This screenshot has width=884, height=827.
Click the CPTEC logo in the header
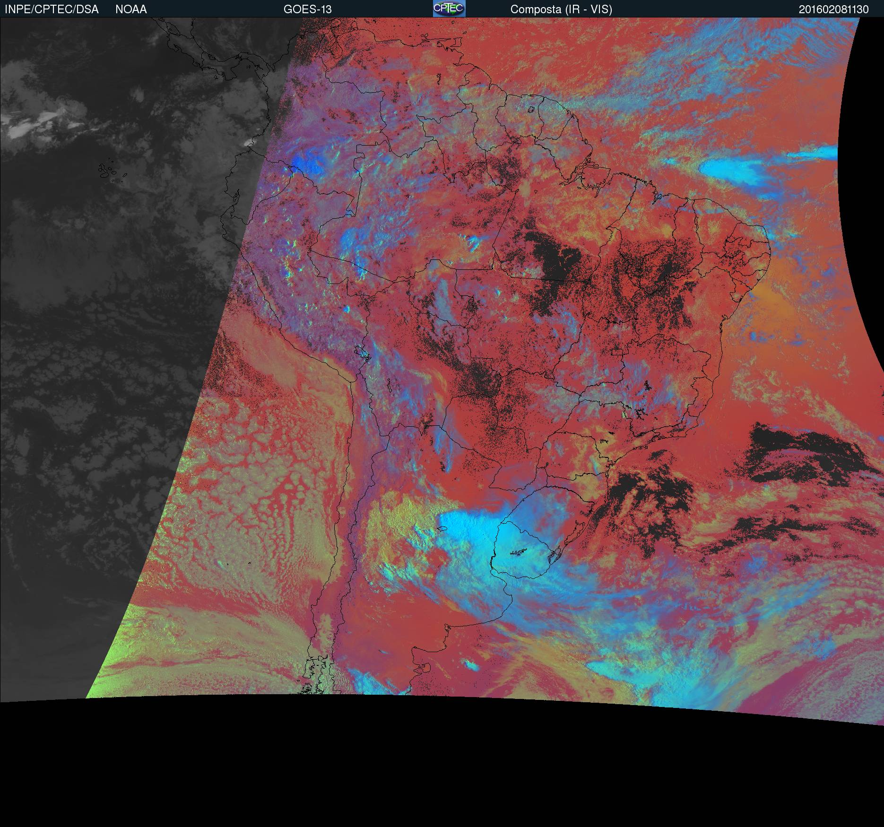click(x=449, y=9)
